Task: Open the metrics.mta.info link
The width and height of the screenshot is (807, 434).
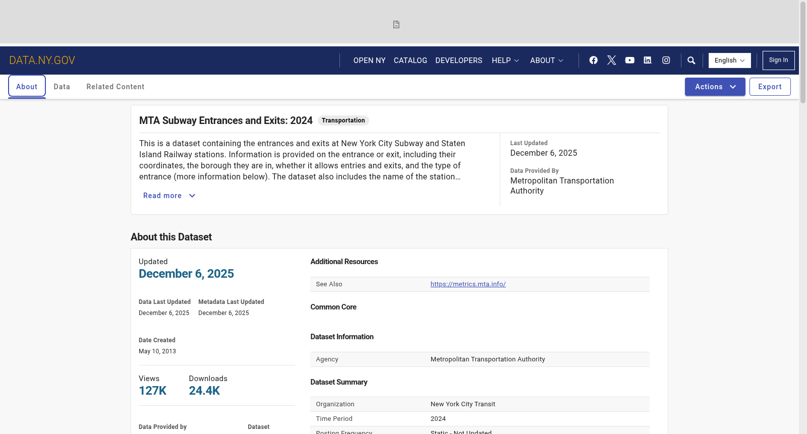Action: [468, 284]
